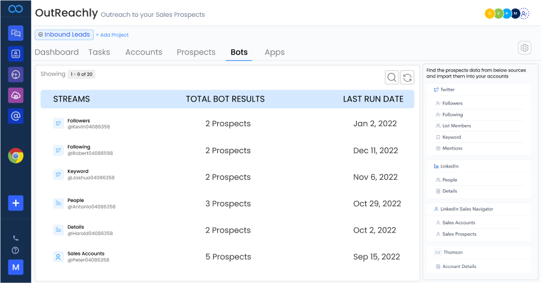541x283 pixels.
Task: Switch to the Prospects tab
Action: (x=196, y=52)
